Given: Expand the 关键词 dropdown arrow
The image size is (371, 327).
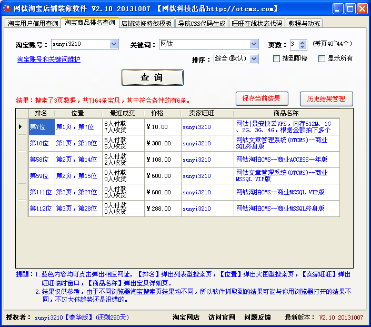Looking at the screenshot, I should (254, 44).
